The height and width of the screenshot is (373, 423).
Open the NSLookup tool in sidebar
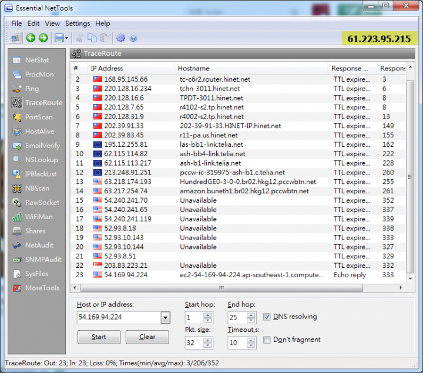coord(36,160)
